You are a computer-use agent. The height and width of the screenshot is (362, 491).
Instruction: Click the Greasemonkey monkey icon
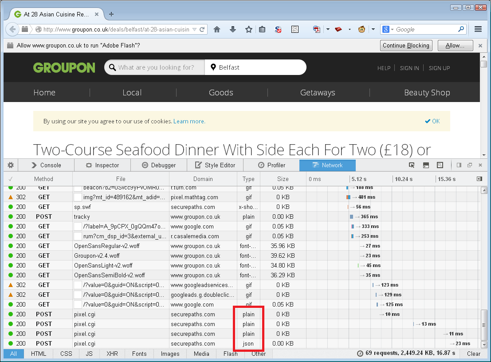[361, 29]
